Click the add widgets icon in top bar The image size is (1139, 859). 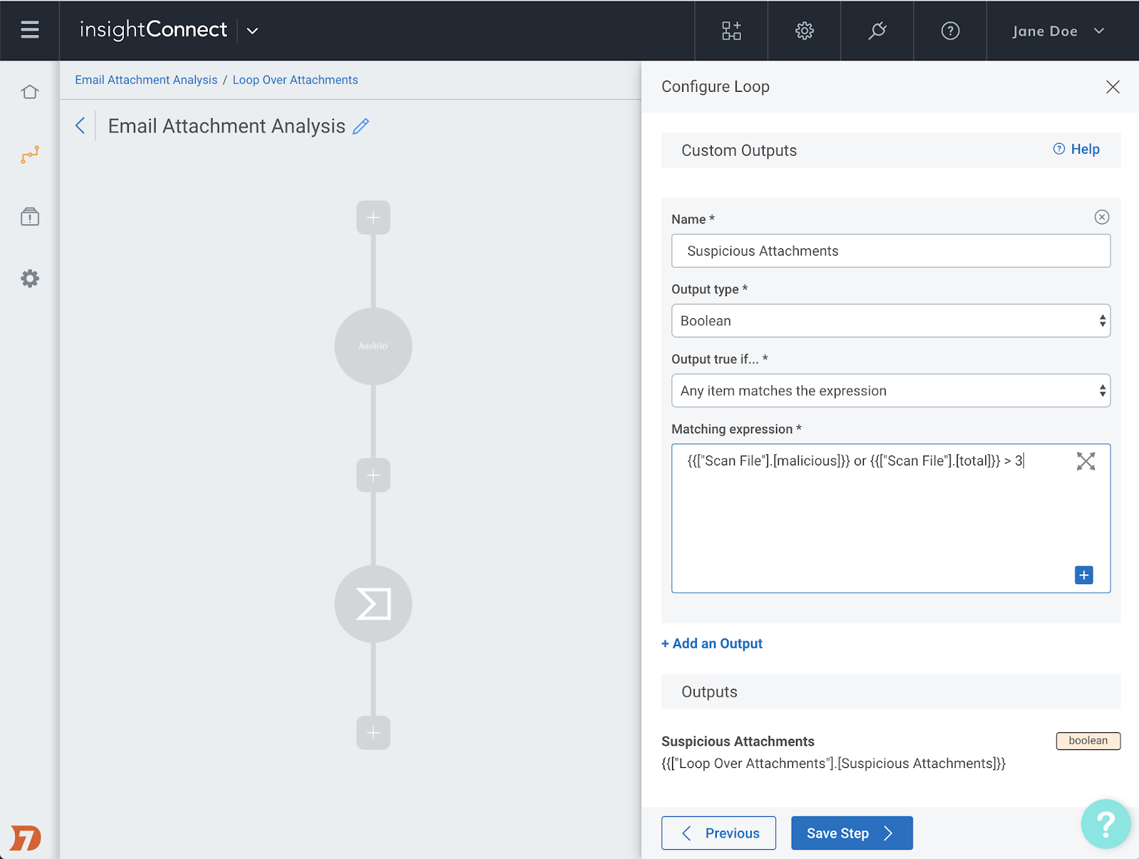pos(731,31)
